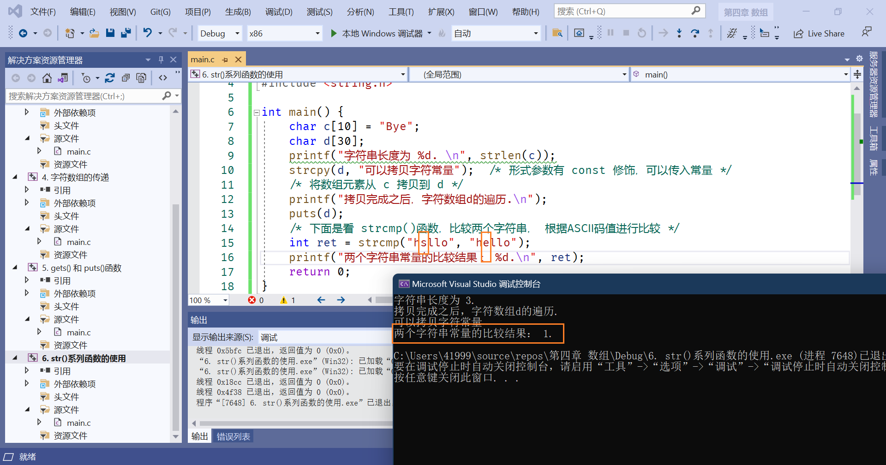Click the Solution Explorer search magnifier icon
Screen dimensions: 886x465
tap(167, 95)
